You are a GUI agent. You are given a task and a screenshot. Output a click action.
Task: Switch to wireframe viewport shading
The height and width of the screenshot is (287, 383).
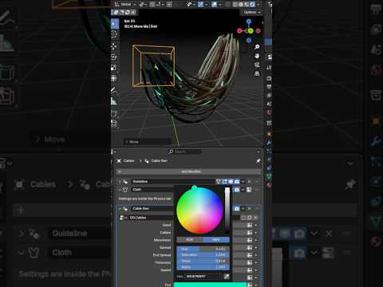click(x=235, y=4)
